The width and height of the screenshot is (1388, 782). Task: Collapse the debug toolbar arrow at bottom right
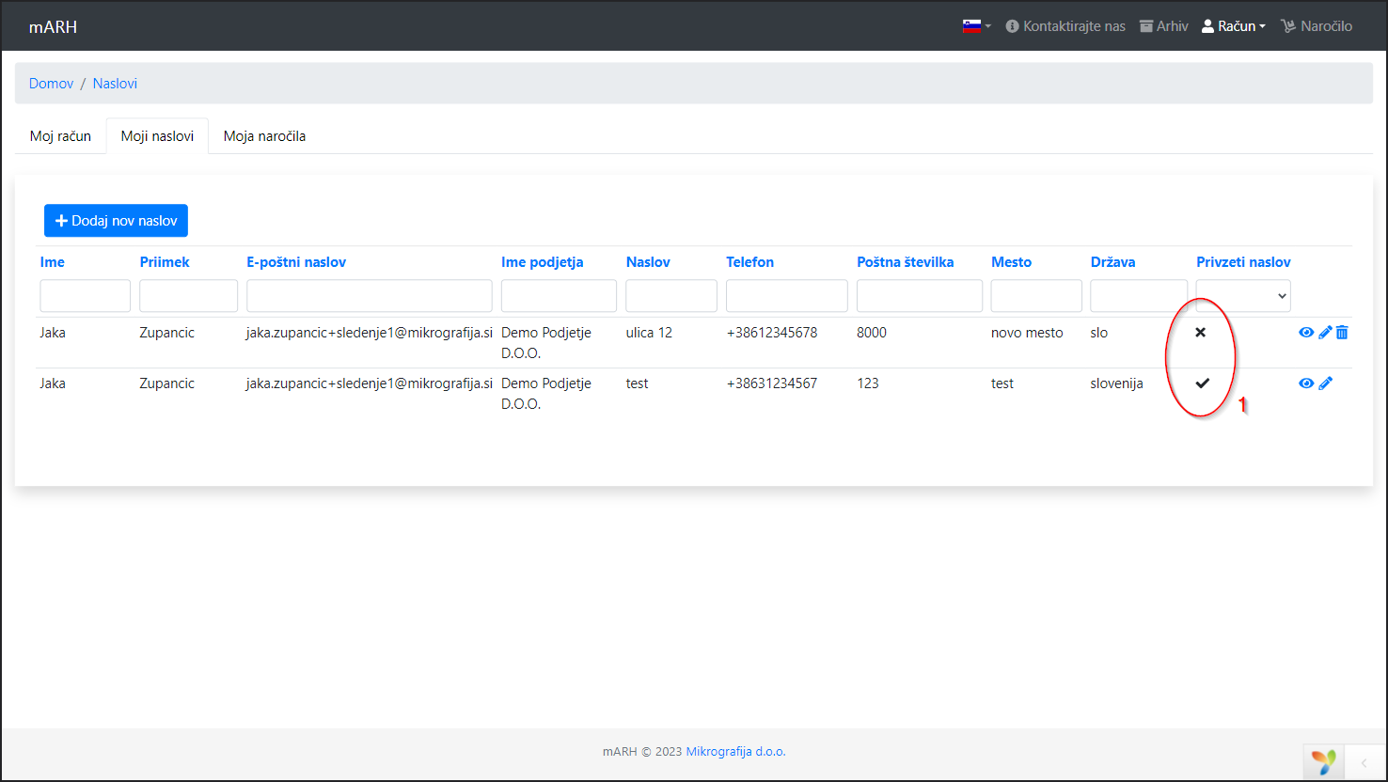point(1364,762)
